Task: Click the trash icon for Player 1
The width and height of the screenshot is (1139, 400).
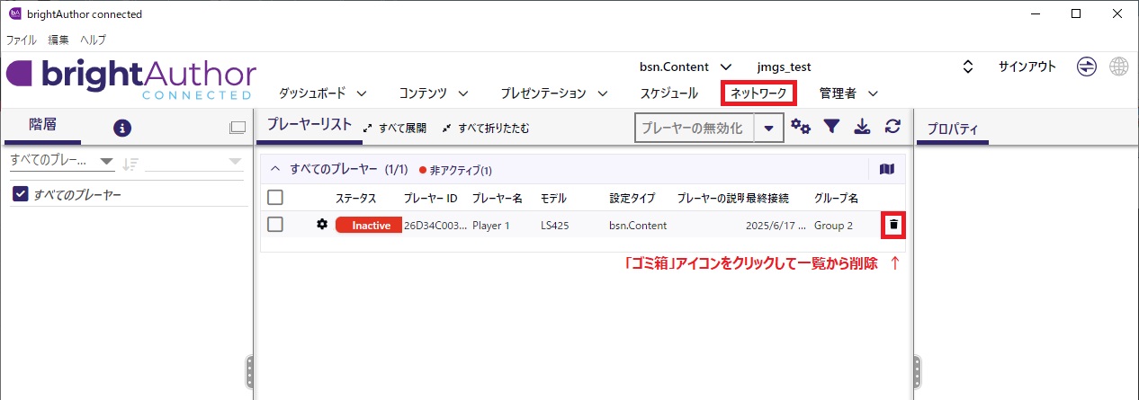Action: click(x=893, y=225)
